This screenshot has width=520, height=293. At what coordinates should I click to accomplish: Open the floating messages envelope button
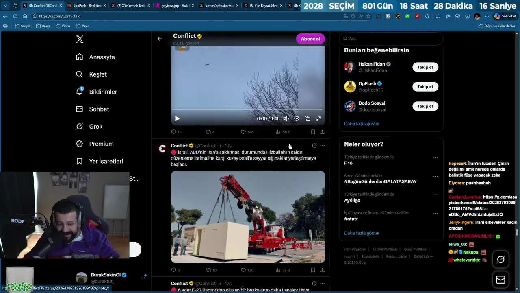pos(500,280)
